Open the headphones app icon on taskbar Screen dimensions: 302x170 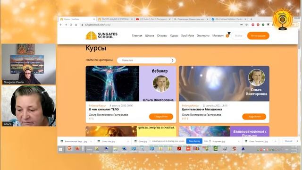tap(197, 149)
